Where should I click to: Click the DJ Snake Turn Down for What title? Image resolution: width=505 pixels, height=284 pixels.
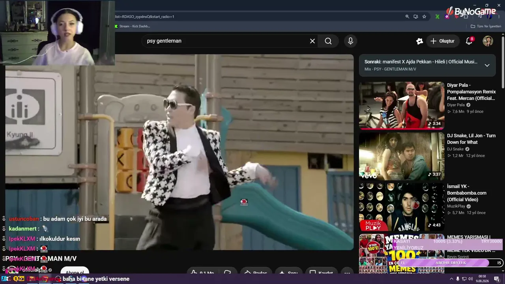tap(471, 139)
